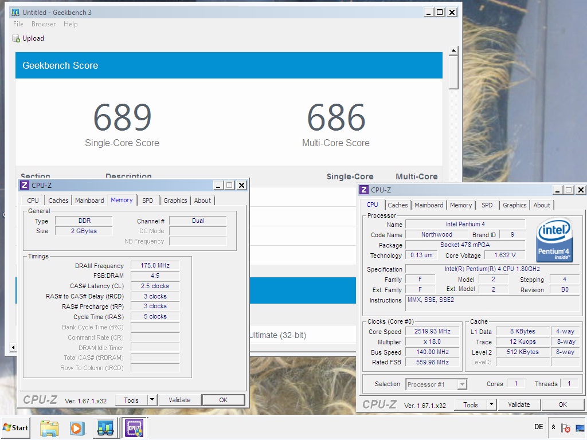
Task: Click Tools button in right CPU-Z window
Action: click(471, 405)
